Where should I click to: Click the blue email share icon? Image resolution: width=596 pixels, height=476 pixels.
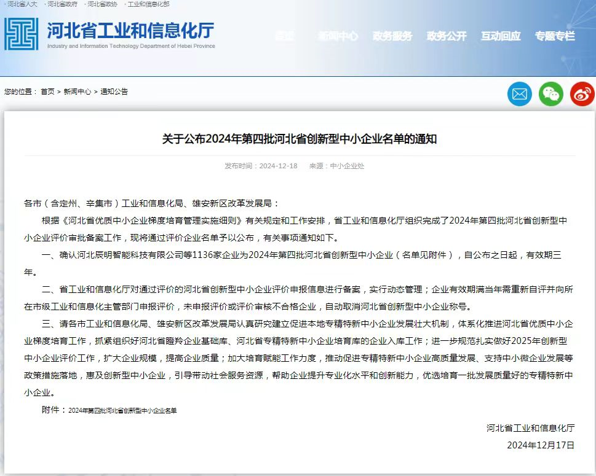(520, 94)
